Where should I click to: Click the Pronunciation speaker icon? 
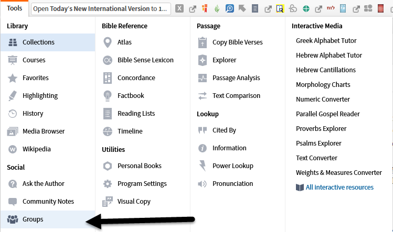[203, 184]
